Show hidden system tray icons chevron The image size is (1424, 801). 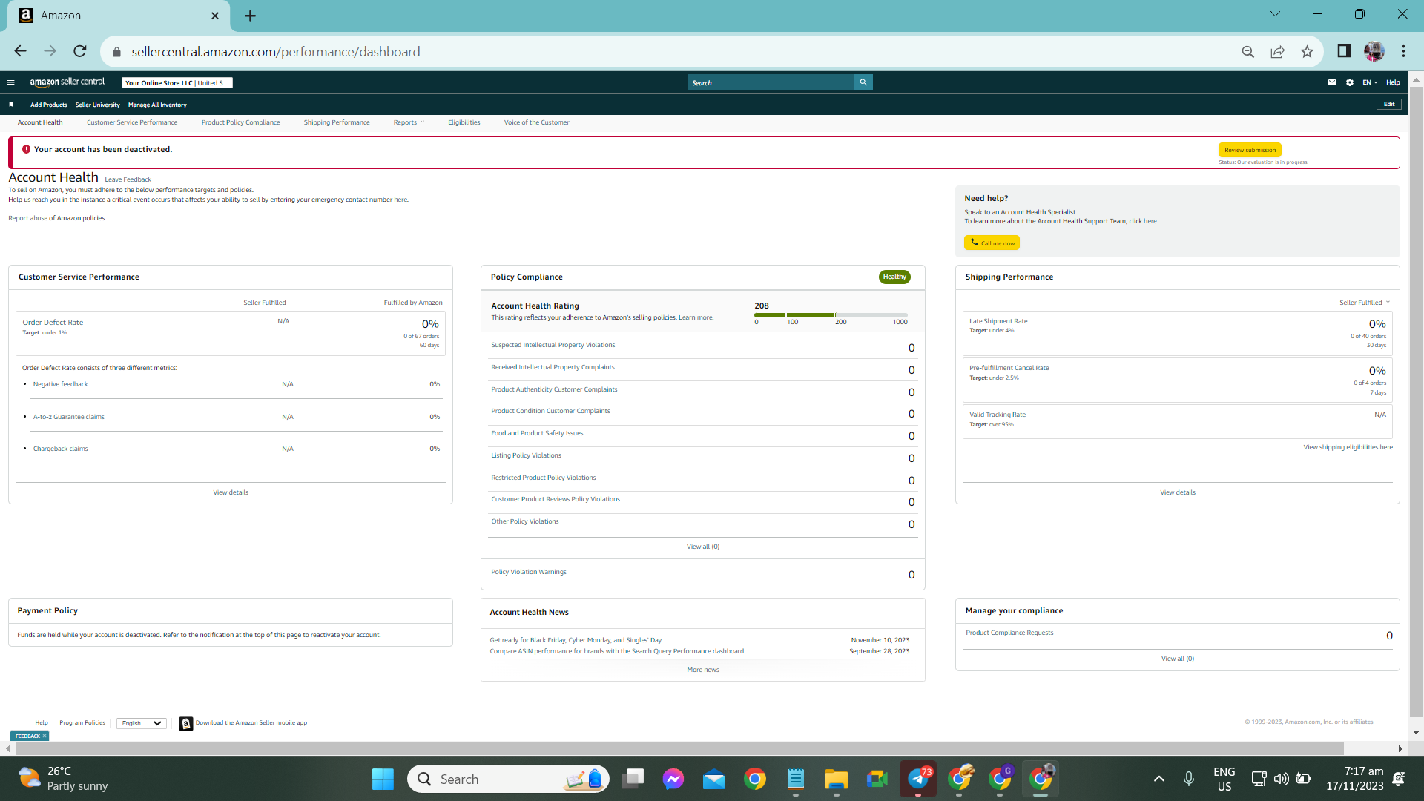pos(1159,779)
